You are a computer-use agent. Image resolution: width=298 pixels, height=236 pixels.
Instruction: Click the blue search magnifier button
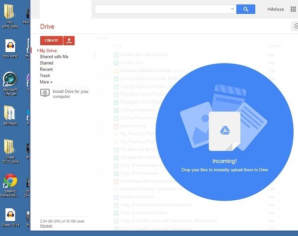pos(245,9)
